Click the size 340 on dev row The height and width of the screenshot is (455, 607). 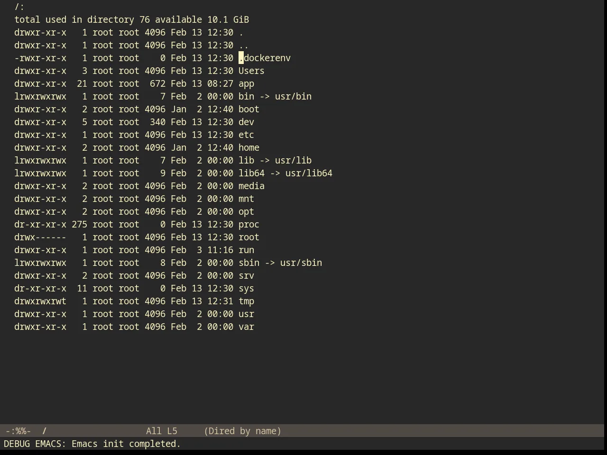(157, 122)
